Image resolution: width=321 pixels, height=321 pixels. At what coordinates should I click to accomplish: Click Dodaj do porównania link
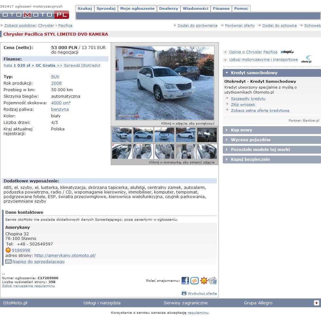(197, 25)
